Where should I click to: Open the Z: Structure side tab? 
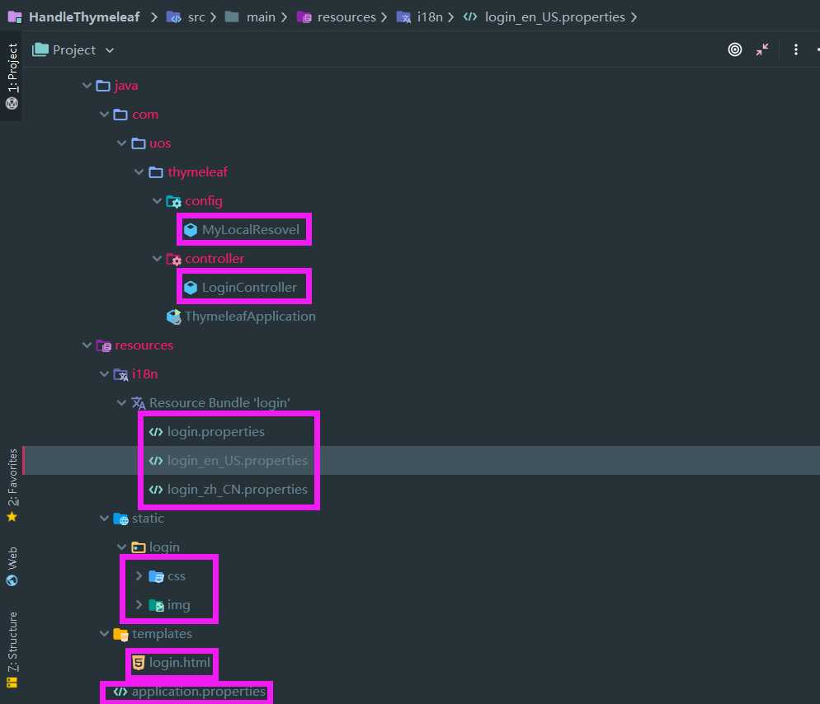point(12,650)
